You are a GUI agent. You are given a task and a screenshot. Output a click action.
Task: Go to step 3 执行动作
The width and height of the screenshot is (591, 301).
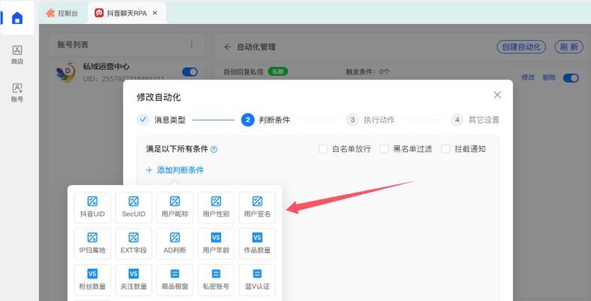[370, 120]
